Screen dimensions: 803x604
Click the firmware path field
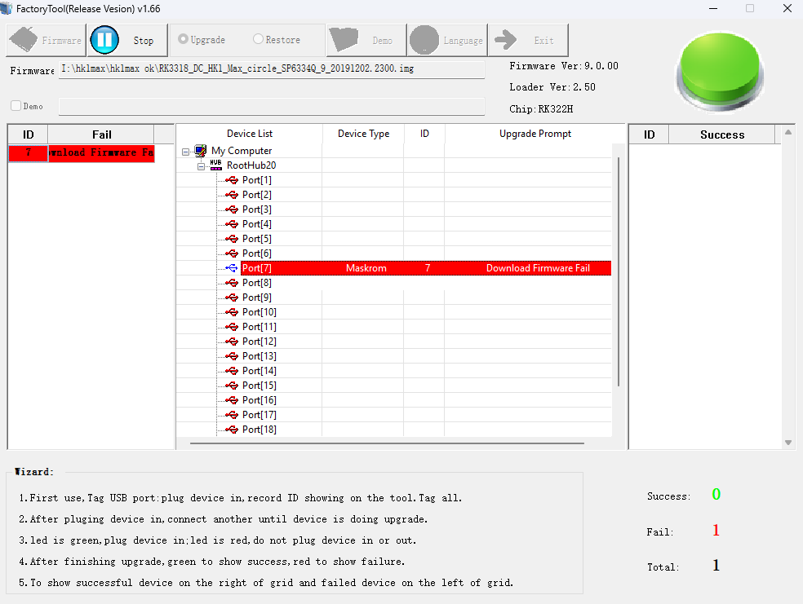pyautogui.click(x=272, y=69)
